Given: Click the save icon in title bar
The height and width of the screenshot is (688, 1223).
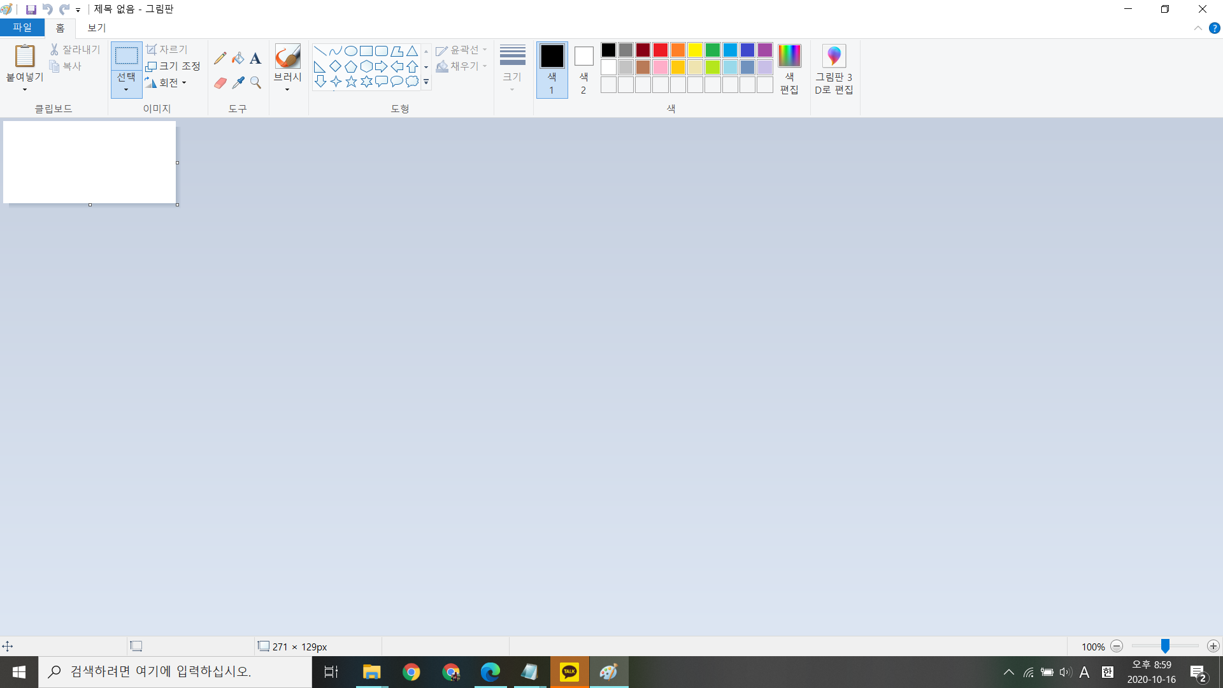Looking at the screenshot, I should [31, 10].
